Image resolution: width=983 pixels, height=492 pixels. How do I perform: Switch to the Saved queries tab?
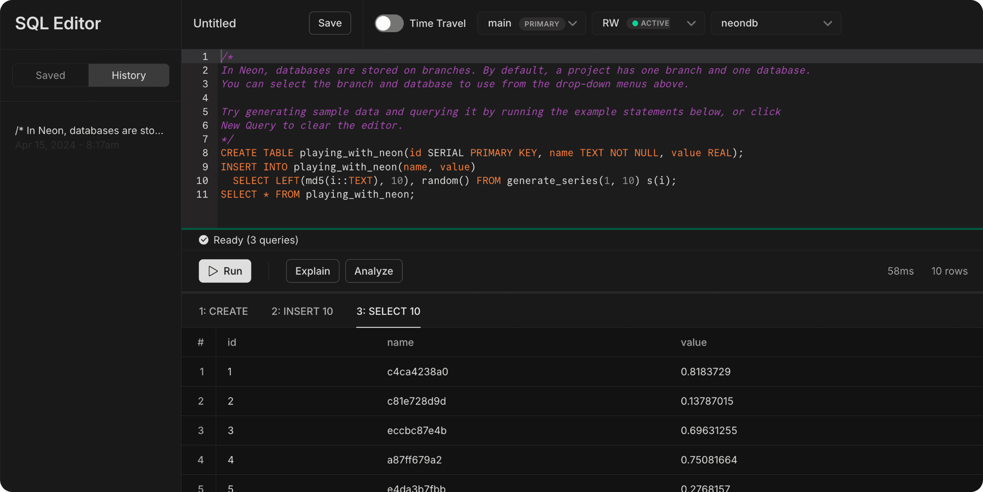click(x=50, y=75)
